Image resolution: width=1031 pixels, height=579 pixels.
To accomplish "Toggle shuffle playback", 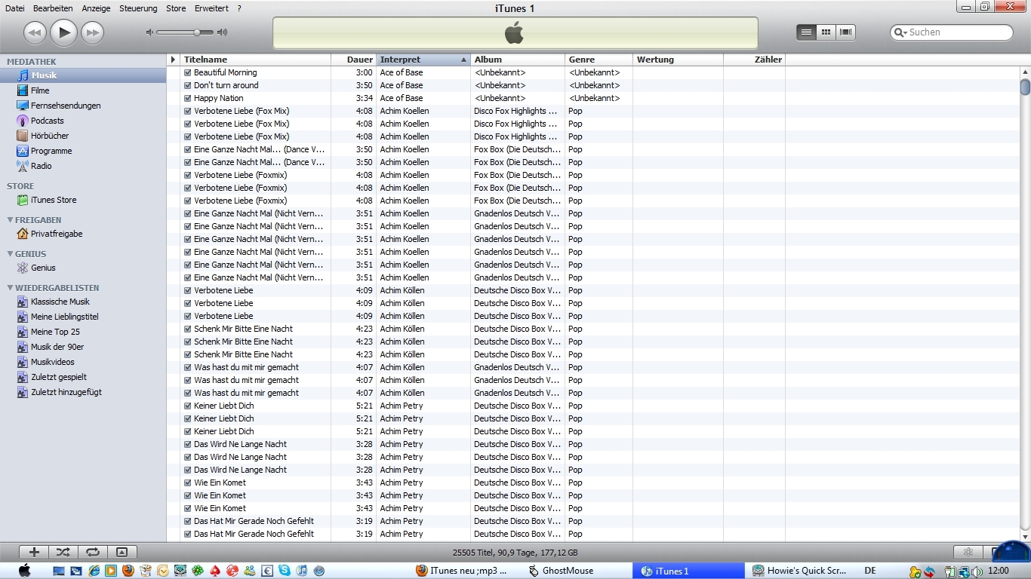I will tap(63, 552).
